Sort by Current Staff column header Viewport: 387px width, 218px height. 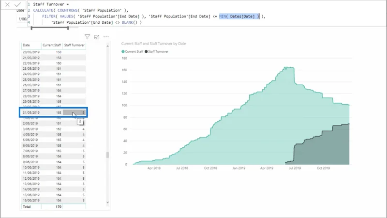(52, 45)
